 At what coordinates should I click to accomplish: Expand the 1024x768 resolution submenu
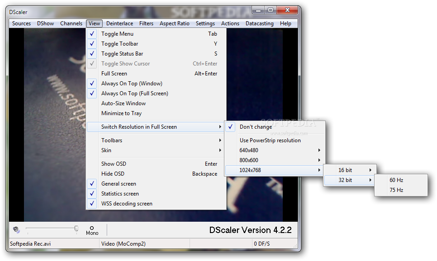click(x=275, y=170)
